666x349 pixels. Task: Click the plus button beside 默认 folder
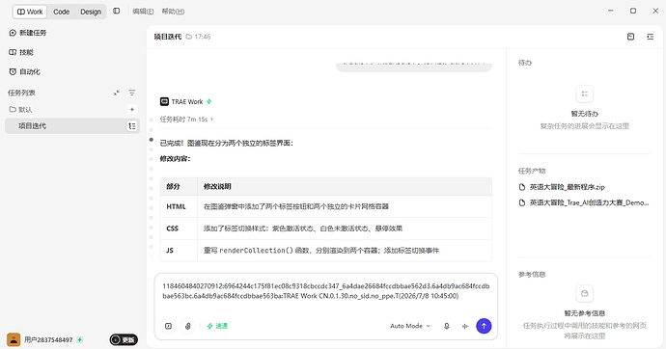tap(132, 109)
